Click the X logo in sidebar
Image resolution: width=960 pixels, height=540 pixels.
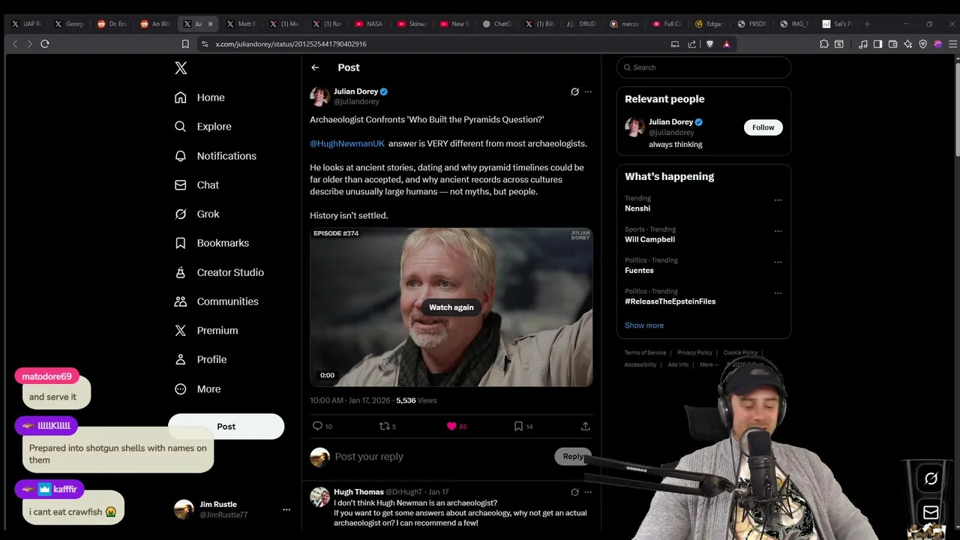pos(181,68)
